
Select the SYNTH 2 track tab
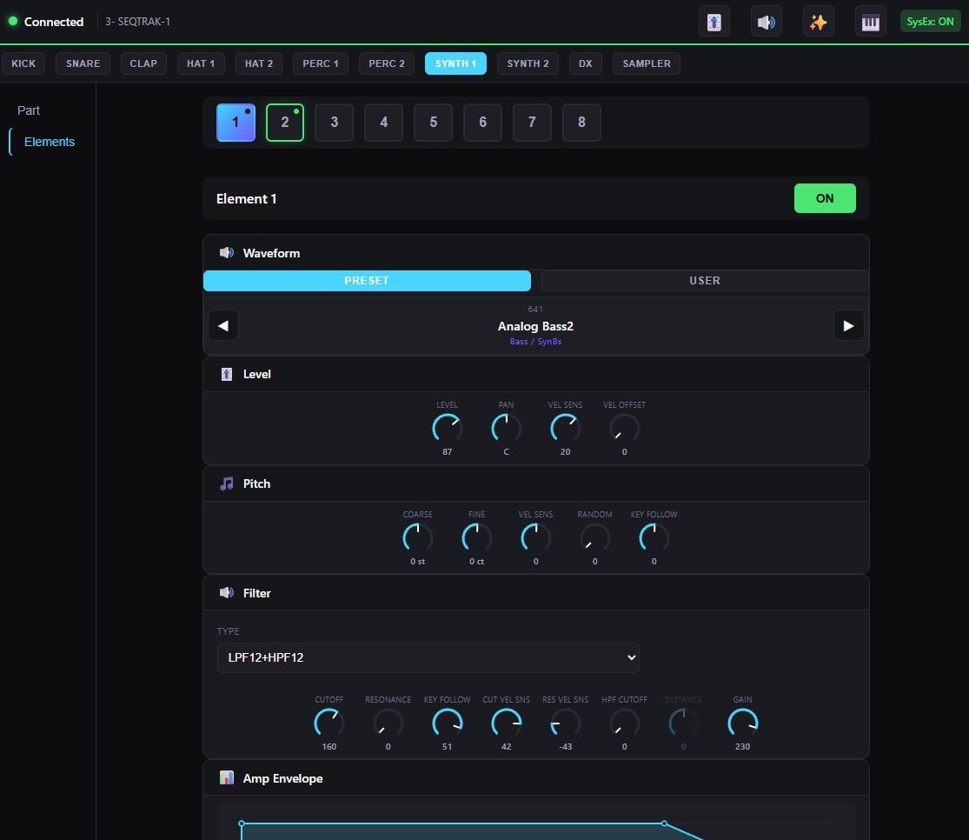(x=528, y=63)
